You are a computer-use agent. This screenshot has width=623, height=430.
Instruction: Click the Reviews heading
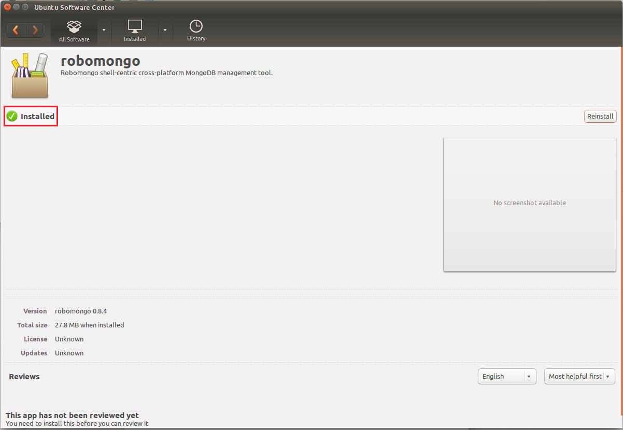pyautogui.click(x=24, y=377)
